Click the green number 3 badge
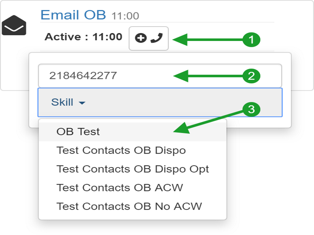This screenshot has height=235, width=314. 251,109
